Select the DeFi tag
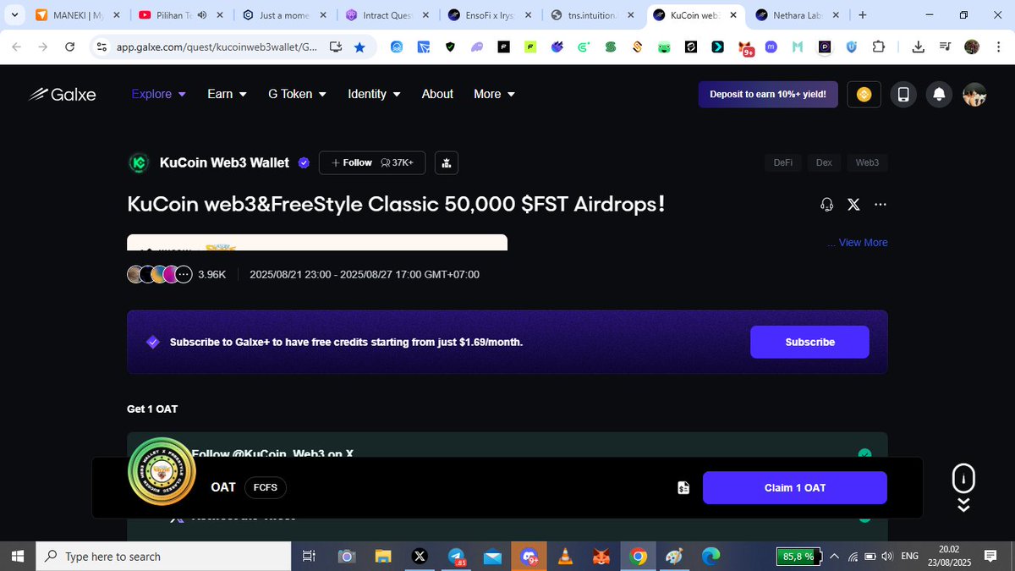This screenshot has width=1015, height=571. [783, 162]
